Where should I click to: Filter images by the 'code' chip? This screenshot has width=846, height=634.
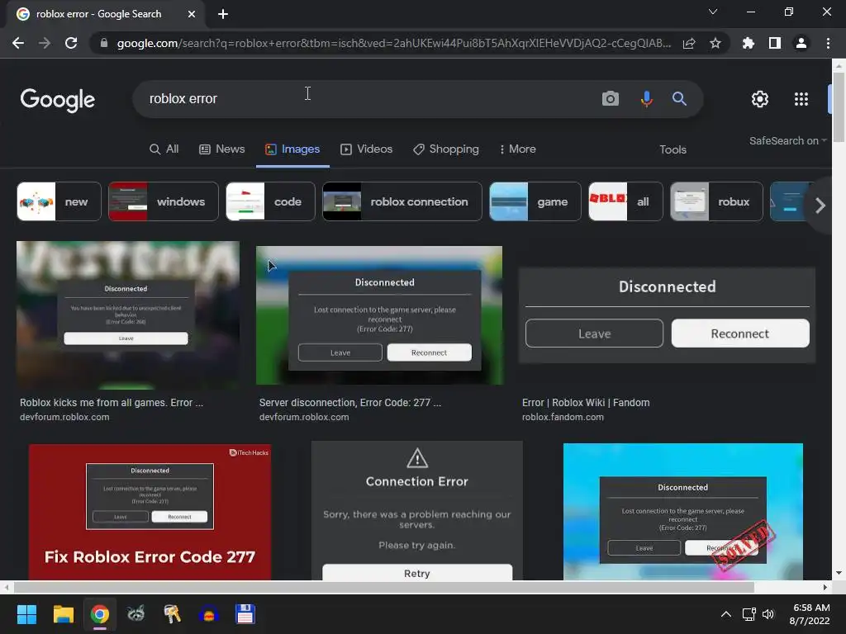click(270, 201)
